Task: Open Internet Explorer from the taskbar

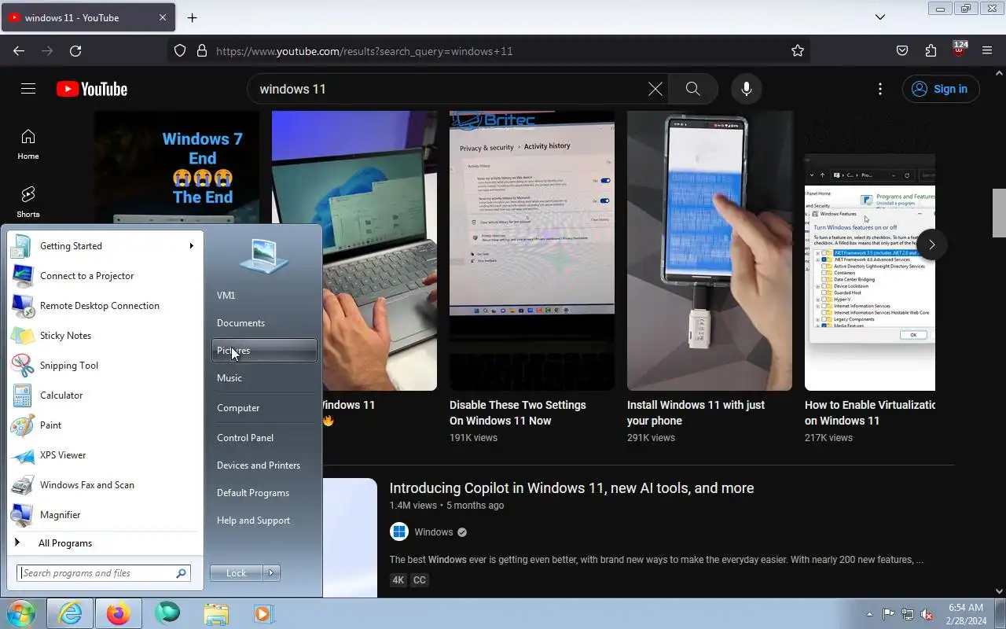Action: tap(70, 613)
